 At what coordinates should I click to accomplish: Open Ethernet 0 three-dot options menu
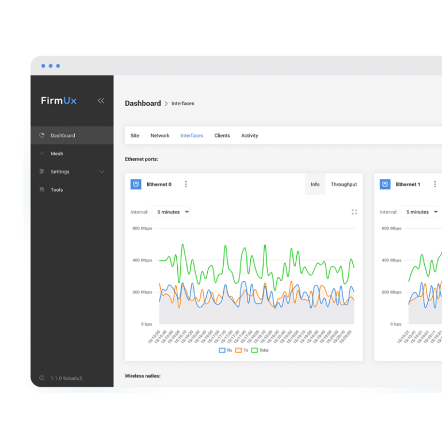tap(186, 184)
